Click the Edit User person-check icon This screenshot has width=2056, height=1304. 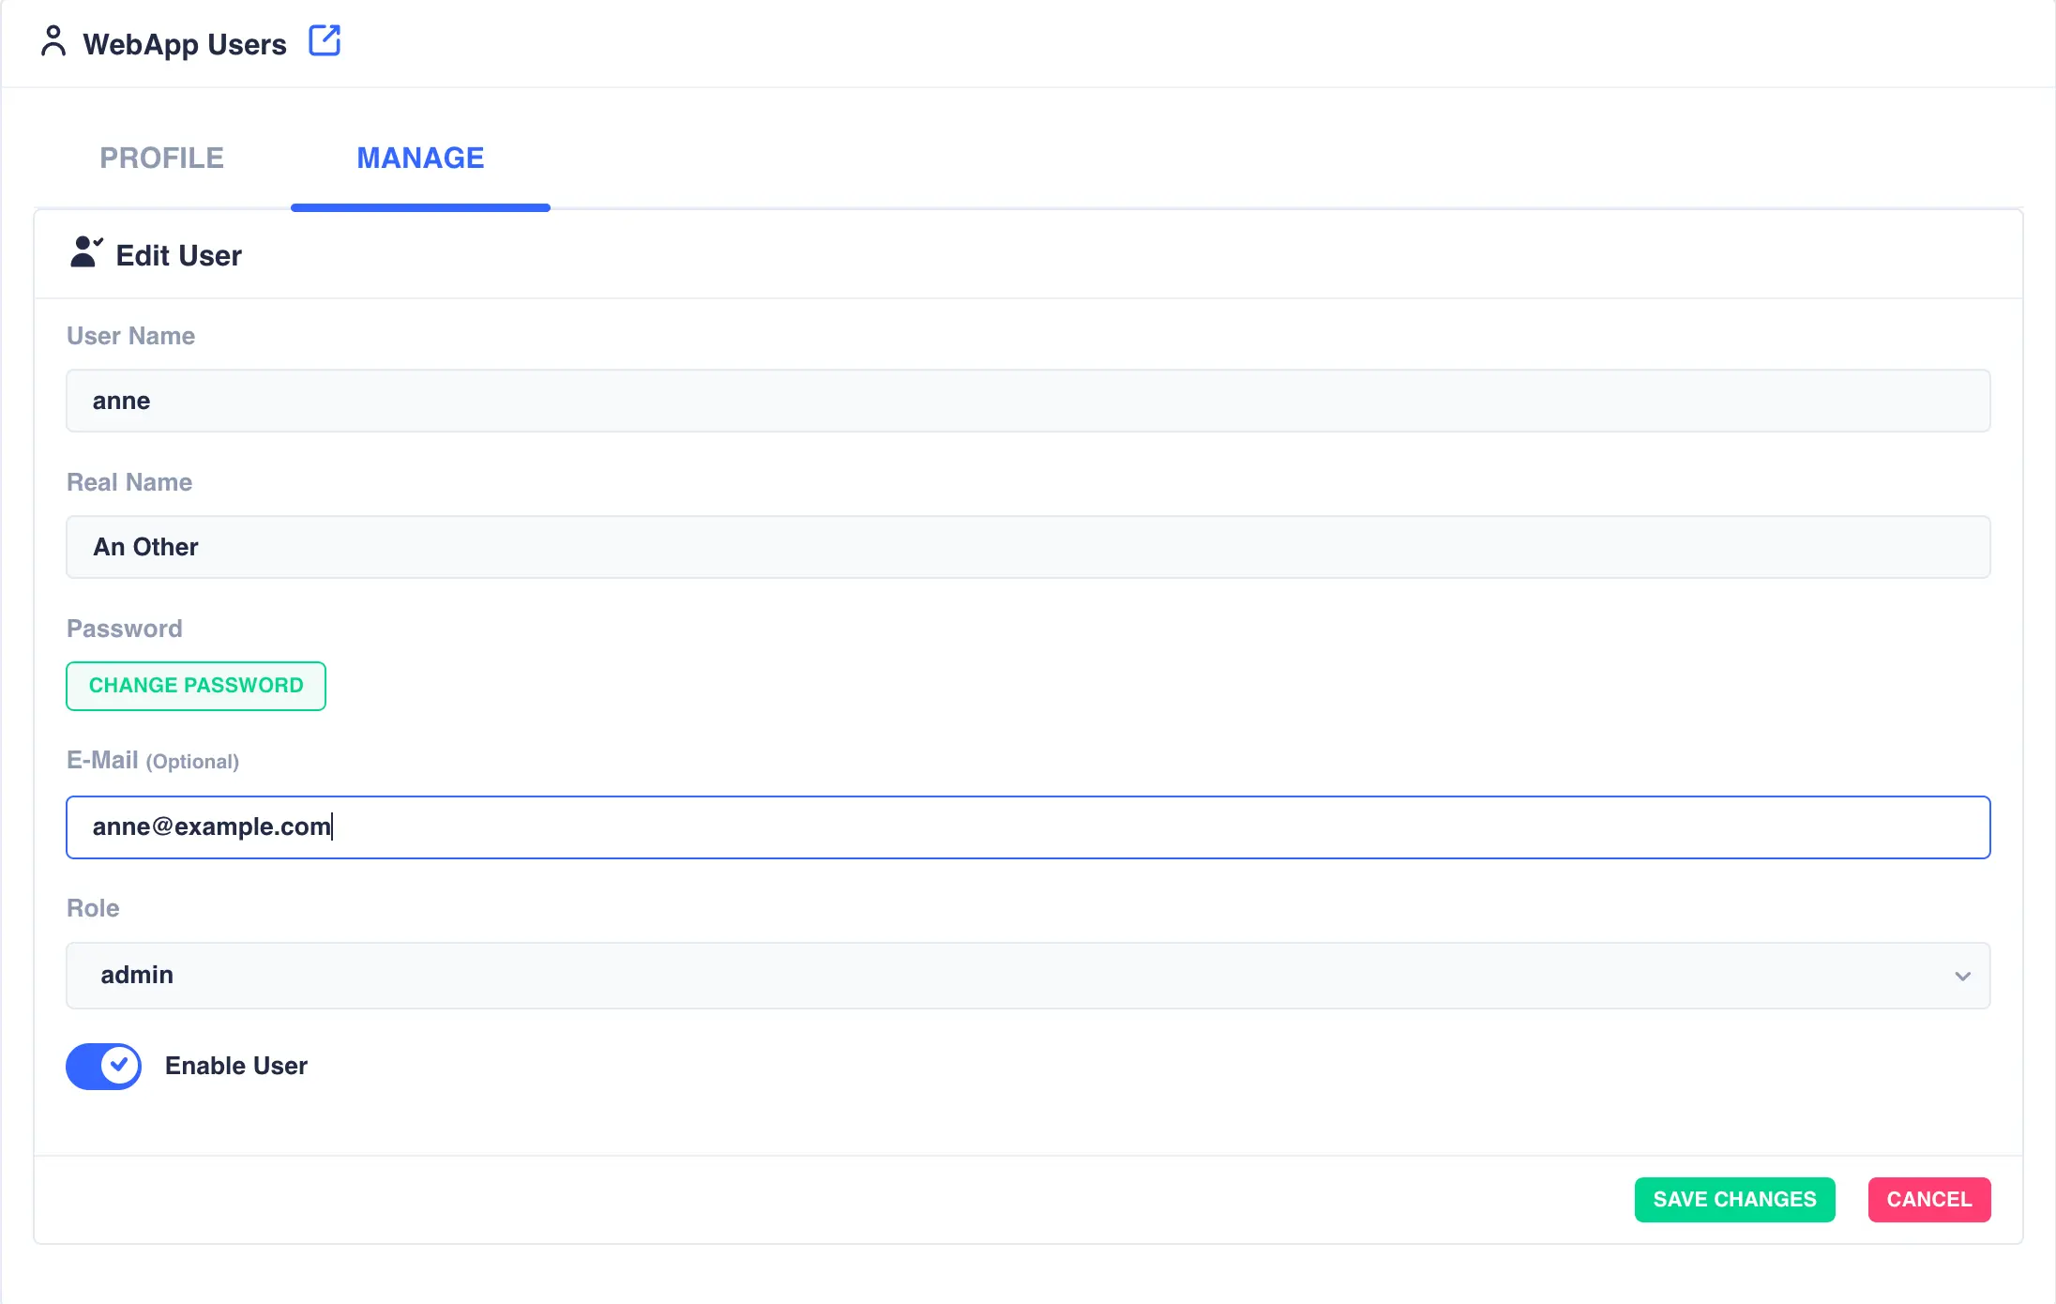[85, 252]
